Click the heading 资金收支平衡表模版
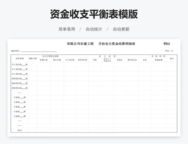The width and height of the screenshot is (188, 144). click(94, 14)
